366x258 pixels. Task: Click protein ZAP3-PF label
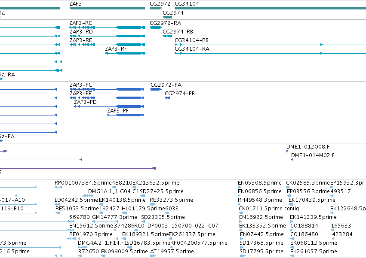click(118, 111)
